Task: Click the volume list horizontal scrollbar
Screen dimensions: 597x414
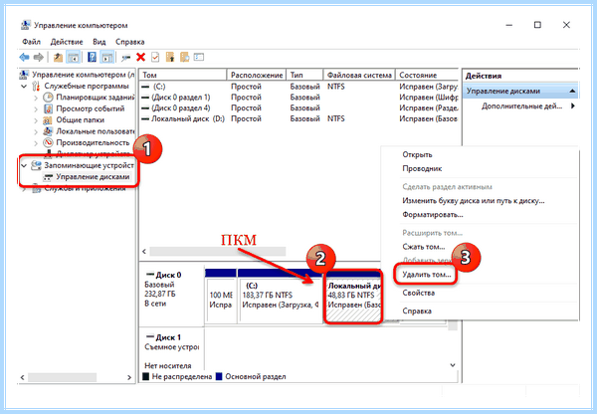Action: click(x=217, y=252)
